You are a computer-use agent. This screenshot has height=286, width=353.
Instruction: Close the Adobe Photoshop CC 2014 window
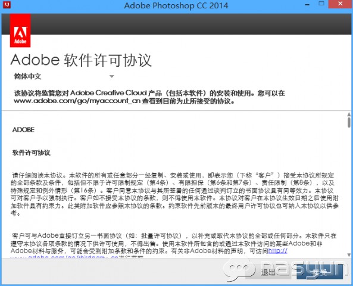[x=340, y=4]
